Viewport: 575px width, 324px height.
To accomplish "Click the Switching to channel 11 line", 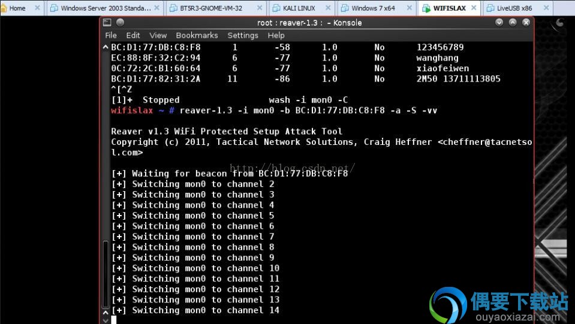I will (x=195, y=279).
